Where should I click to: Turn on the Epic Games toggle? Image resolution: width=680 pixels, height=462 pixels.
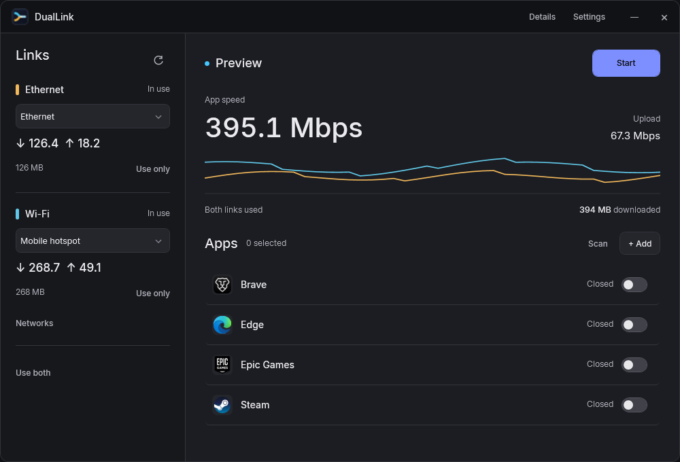(x=634, y=365)
